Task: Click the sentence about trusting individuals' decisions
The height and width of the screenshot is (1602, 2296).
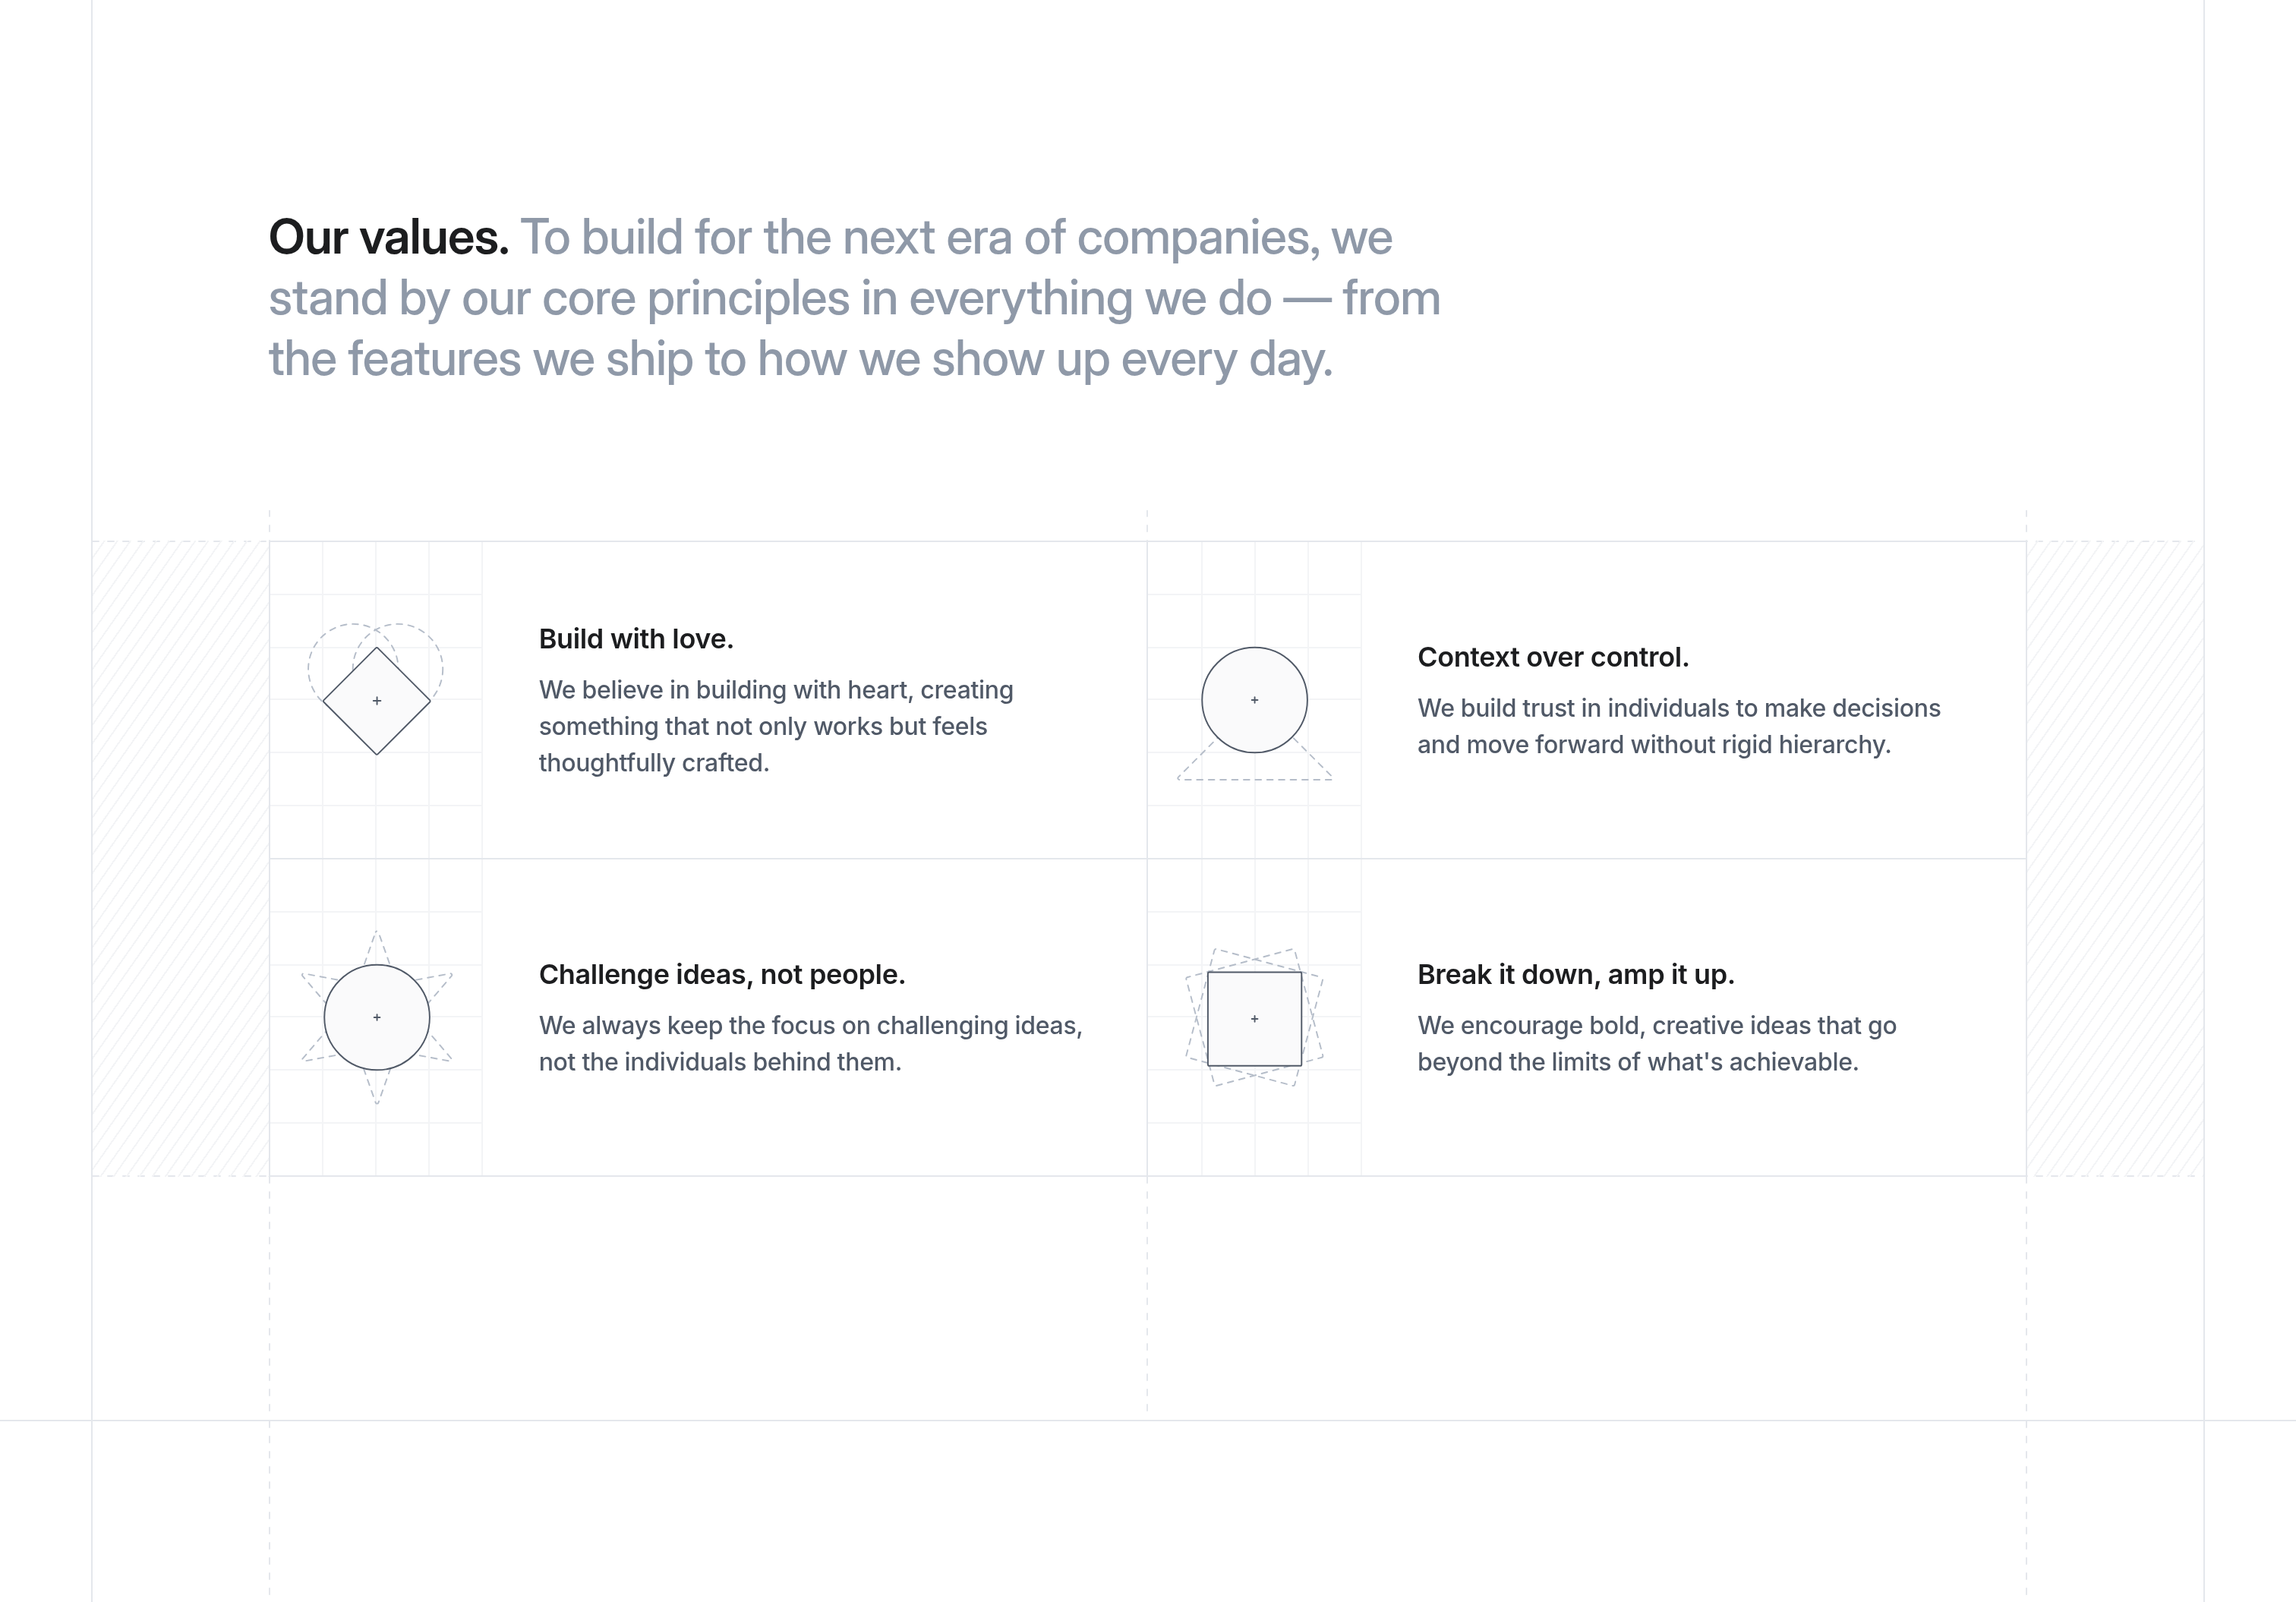Action: [x=1678, y=726]
